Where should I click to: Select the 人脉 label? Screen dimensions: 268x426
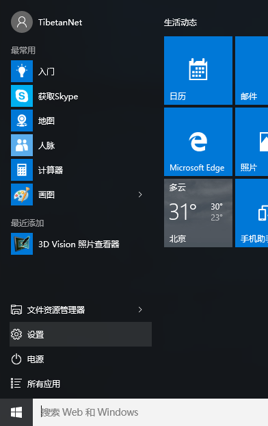click(46, 145)
